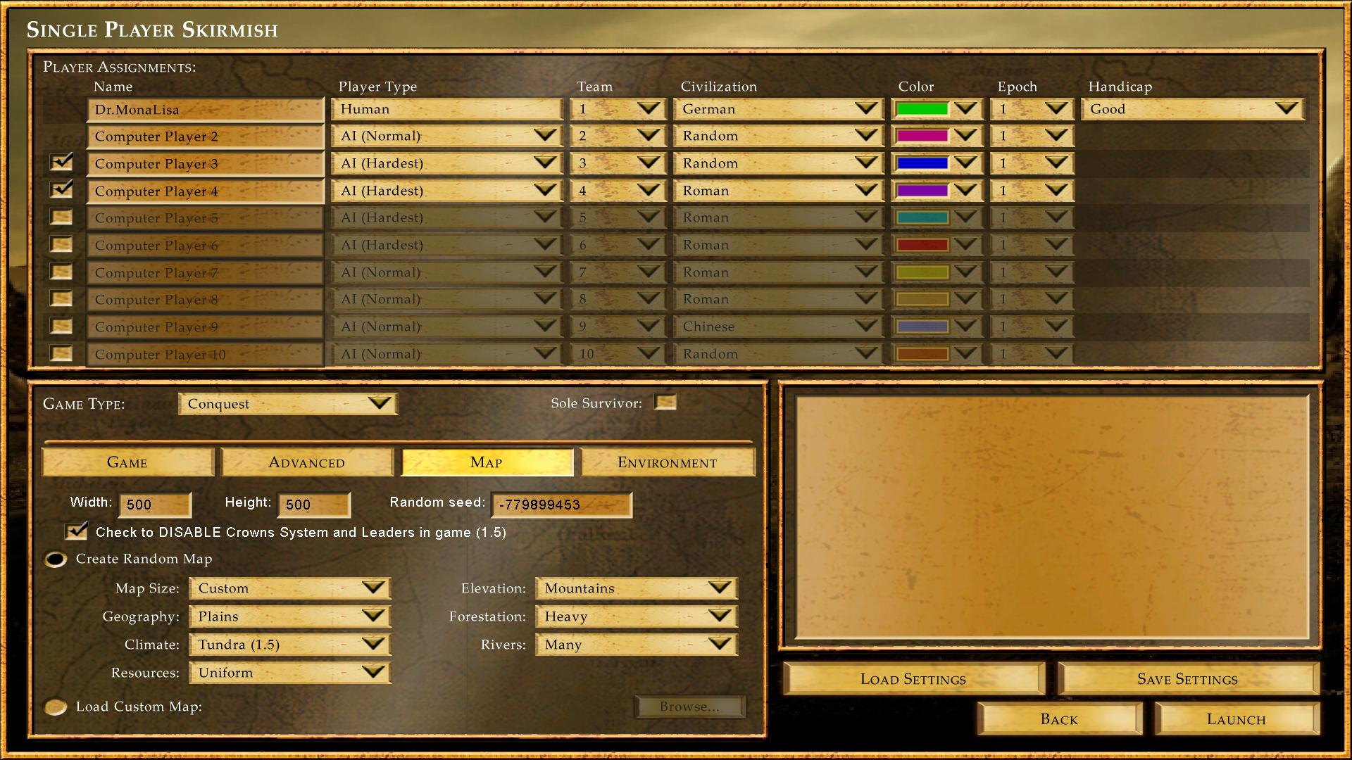Click Team arrow for Computer Player 3
Image resolution: width=1352 pixels, height=760 pixels.
648,163
